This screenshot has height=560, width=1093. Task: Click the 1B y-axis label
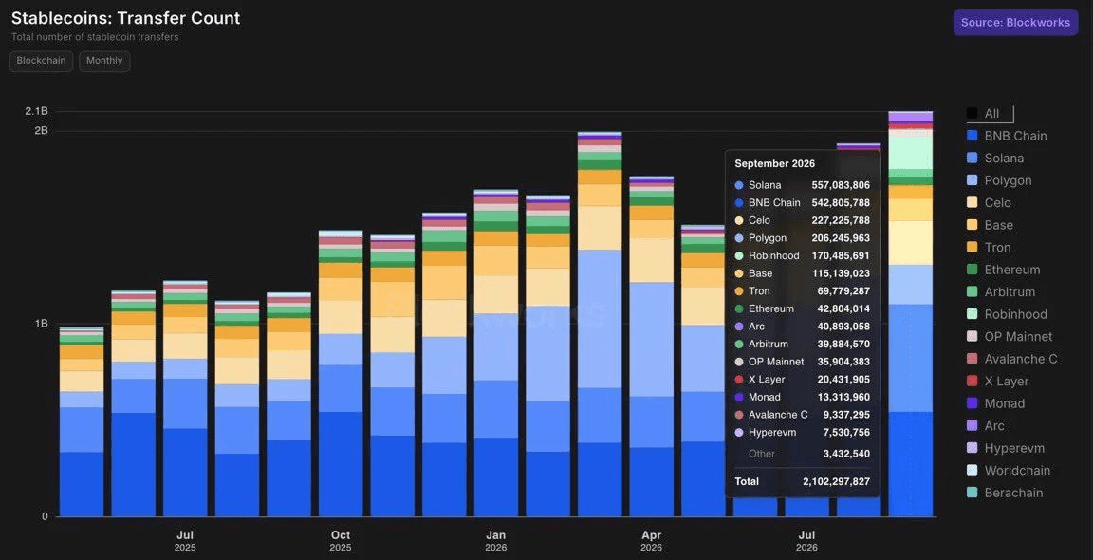(x=41, y=325)
